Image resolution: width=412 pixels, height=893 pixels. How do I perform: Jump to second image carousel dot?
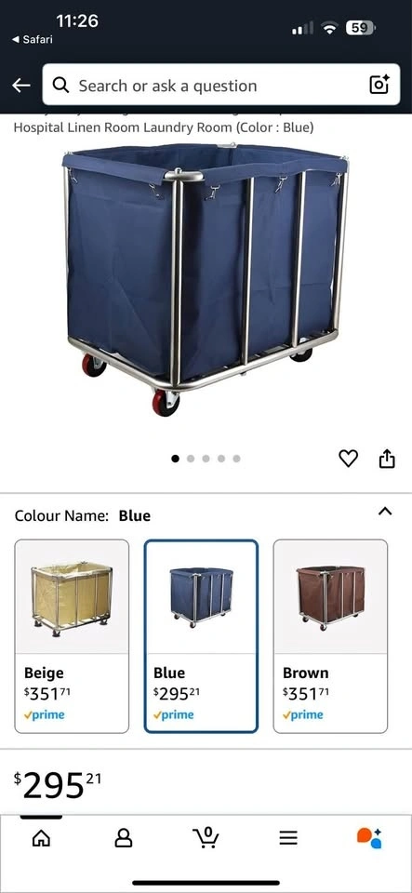[x=191, y=459]
